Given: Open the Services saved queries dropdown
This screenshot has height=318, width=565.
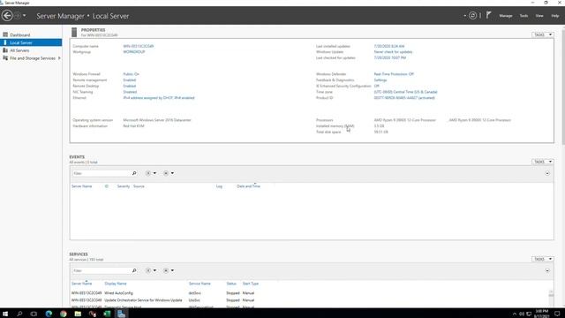Looking at the screenshot, I should 169,271.
